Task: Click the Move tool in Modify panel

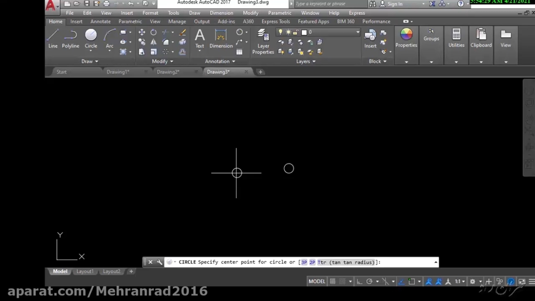Action: [142, 32]
